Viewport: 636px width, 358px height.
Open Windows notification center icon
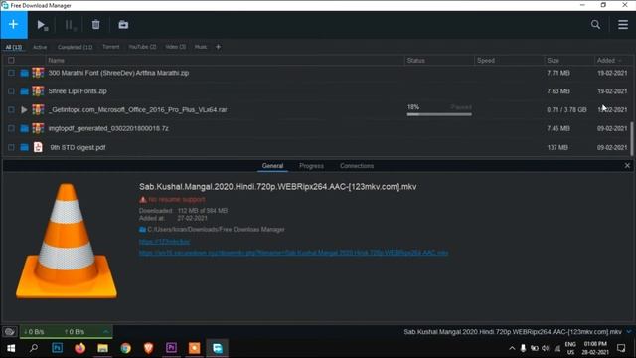click(x=621, y=348)
